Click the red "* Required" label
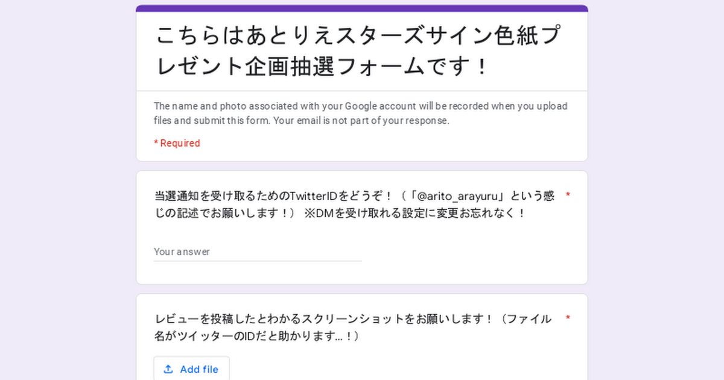This screenshot has width=724, height=380. pos(177,143)
